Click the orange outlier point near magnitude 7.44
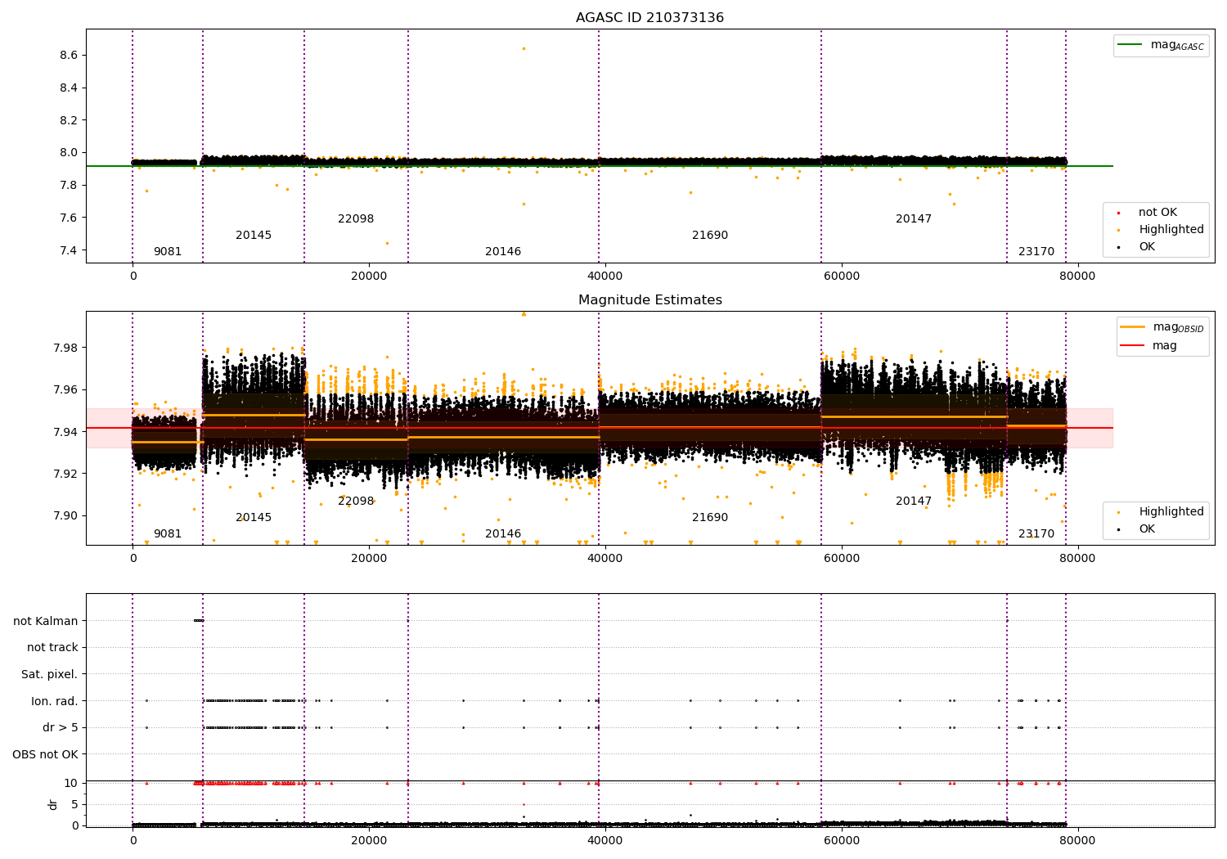 (x=387, y=243)
